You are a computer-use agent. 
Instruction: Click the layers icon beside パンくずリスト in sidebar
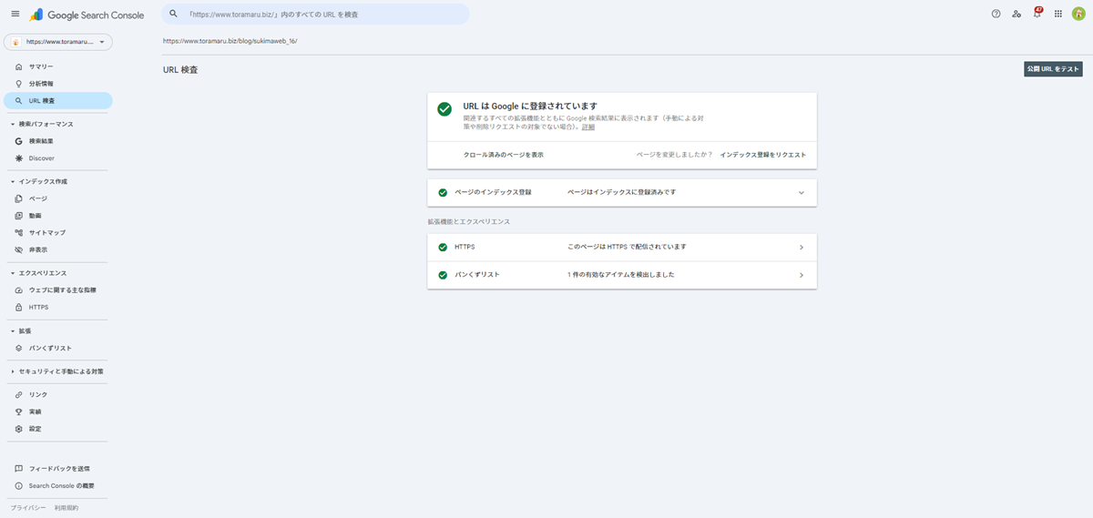[x=18, y=348]
